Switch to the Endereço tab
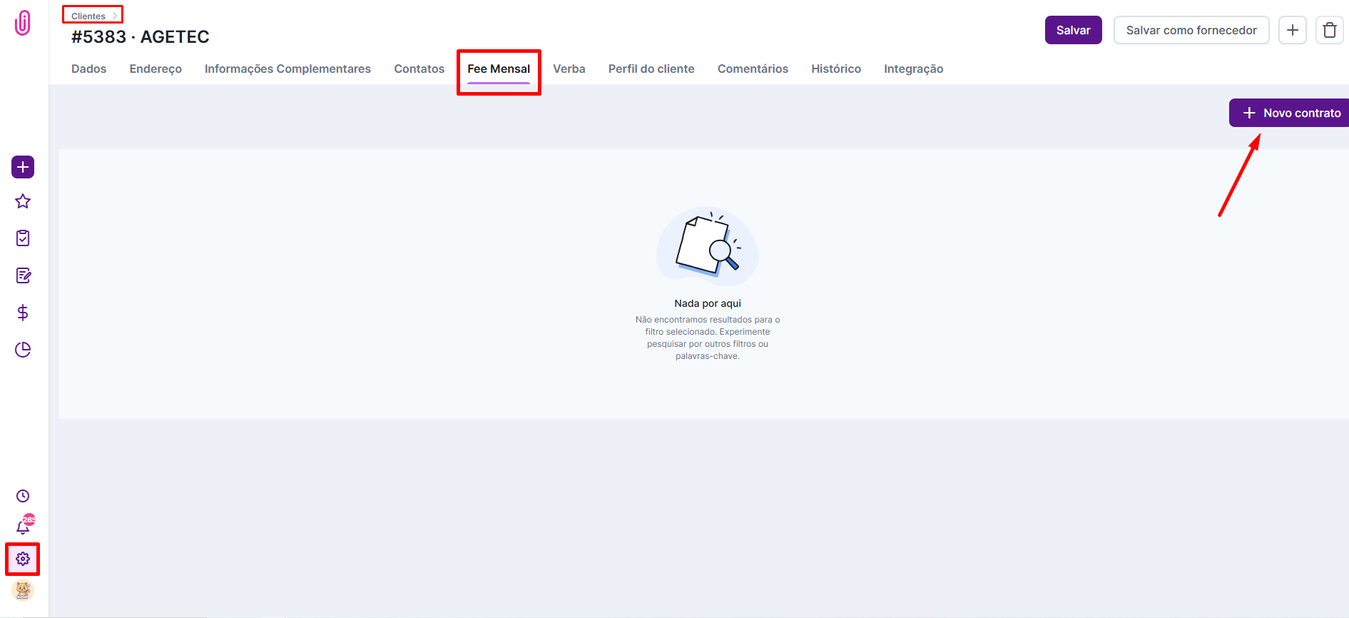The image size is (1349, 618). tap(156, 69)
